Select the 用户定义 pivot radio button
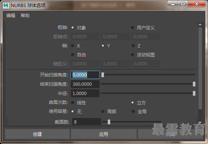This screenshot has width=208, height=144. (x=132, y=27)
